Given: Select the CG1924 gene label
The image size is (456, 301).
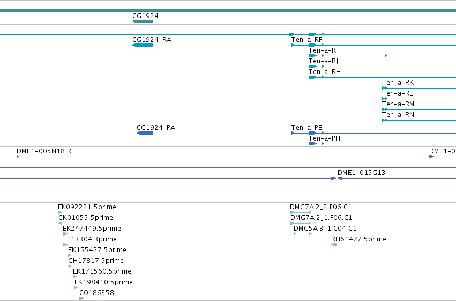Looking at the screenshot, I should (145, 16).
